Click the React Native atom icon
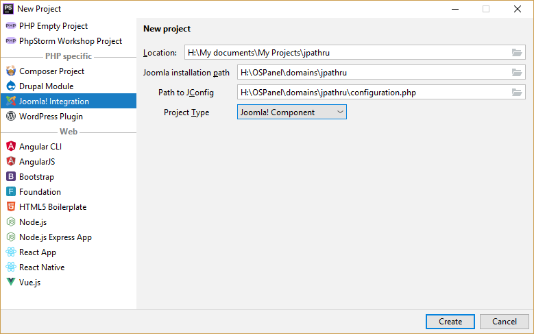The height and width of the screenshot is (334, 534). pos(11,267)
